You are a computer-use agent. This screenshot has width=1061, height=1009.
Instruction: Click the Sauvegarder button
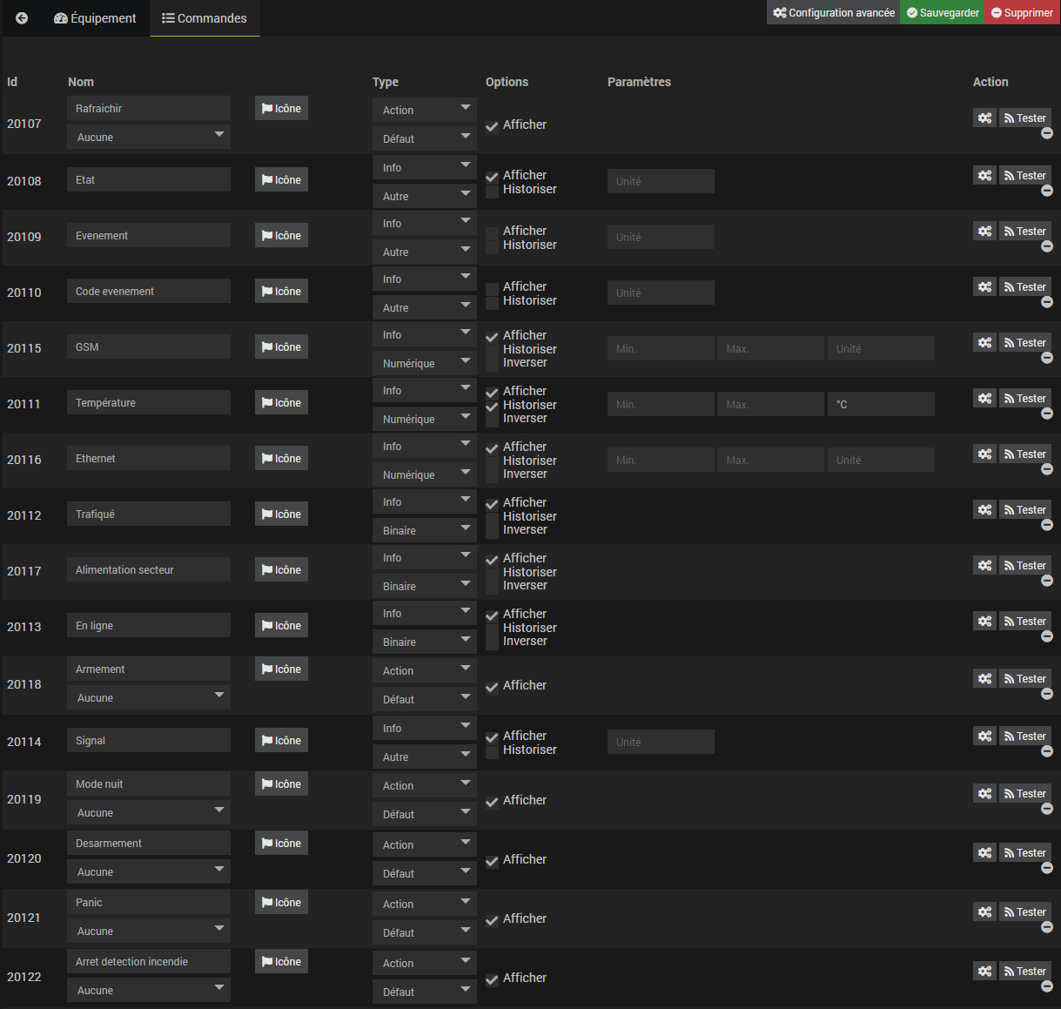click(x=943, y=12)
